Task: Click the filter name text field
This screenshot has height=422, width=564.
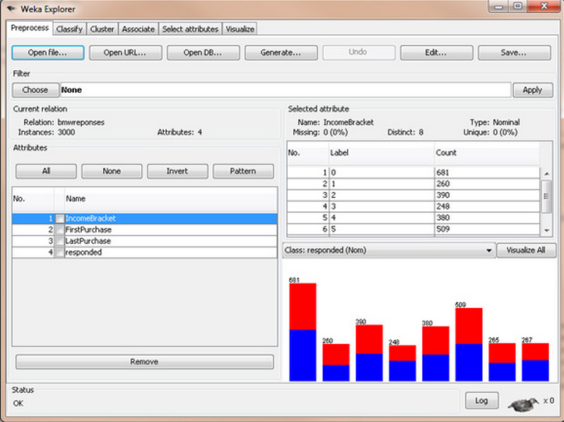Action: 285,90
